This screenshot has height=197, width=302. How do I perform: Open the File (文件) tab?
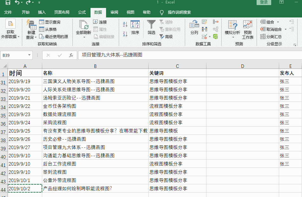tap(8, 12)
